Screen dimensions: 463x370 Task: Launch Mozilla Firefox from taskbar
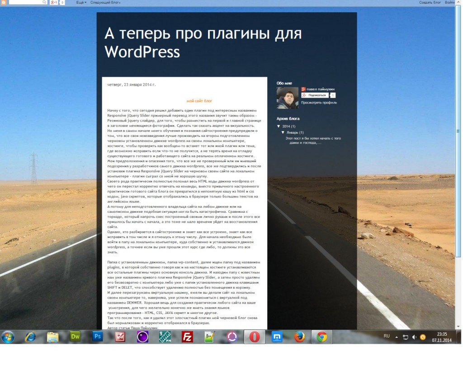click(x=299, y=337)
